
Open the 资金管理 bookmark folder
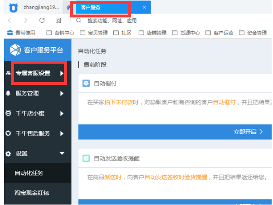click(253, 33)
